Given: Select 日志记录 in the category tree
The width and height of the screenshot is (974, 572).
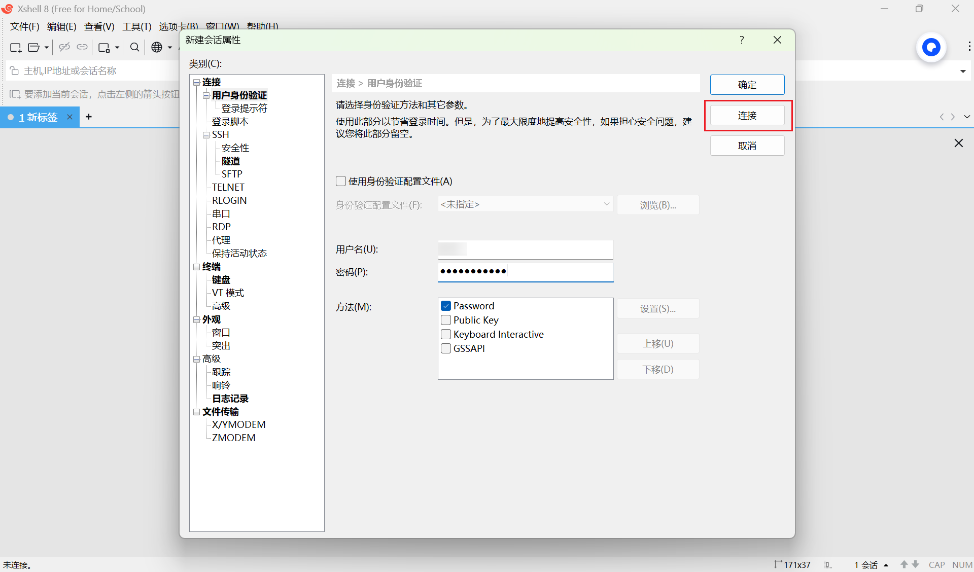Looking at the screenshot, I should point(230,399).
